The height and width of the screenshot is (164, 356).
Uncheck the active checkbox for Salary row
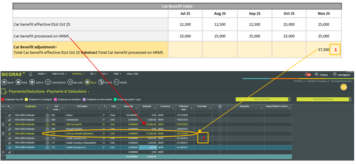pyautogui.click(x=10, y=115)
